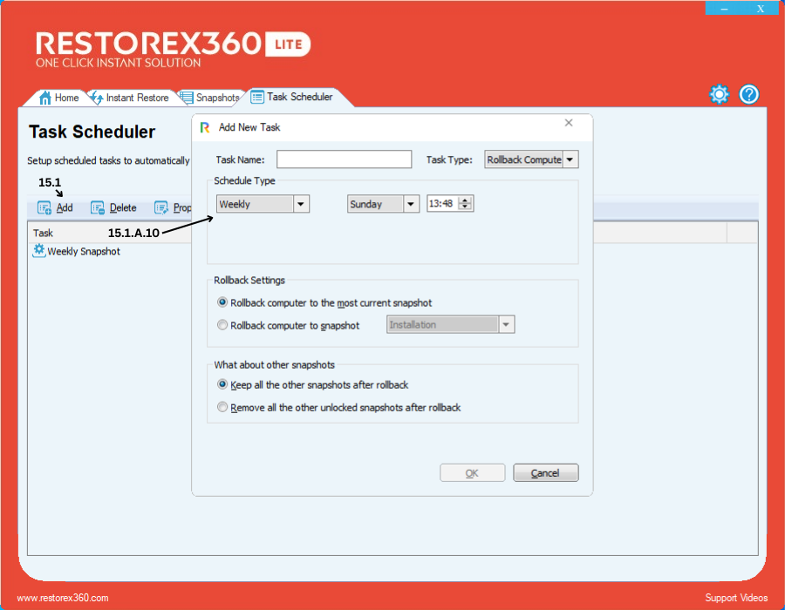Click the Delete task toolbar icon
This screenshot has width=785, height=610.
click(x=98, y=208)
